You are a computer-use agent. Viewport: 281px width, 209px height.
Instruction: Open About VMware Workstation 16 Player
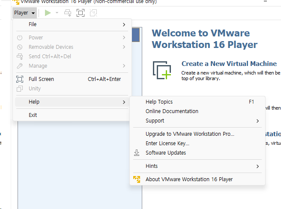click(197, 179)
